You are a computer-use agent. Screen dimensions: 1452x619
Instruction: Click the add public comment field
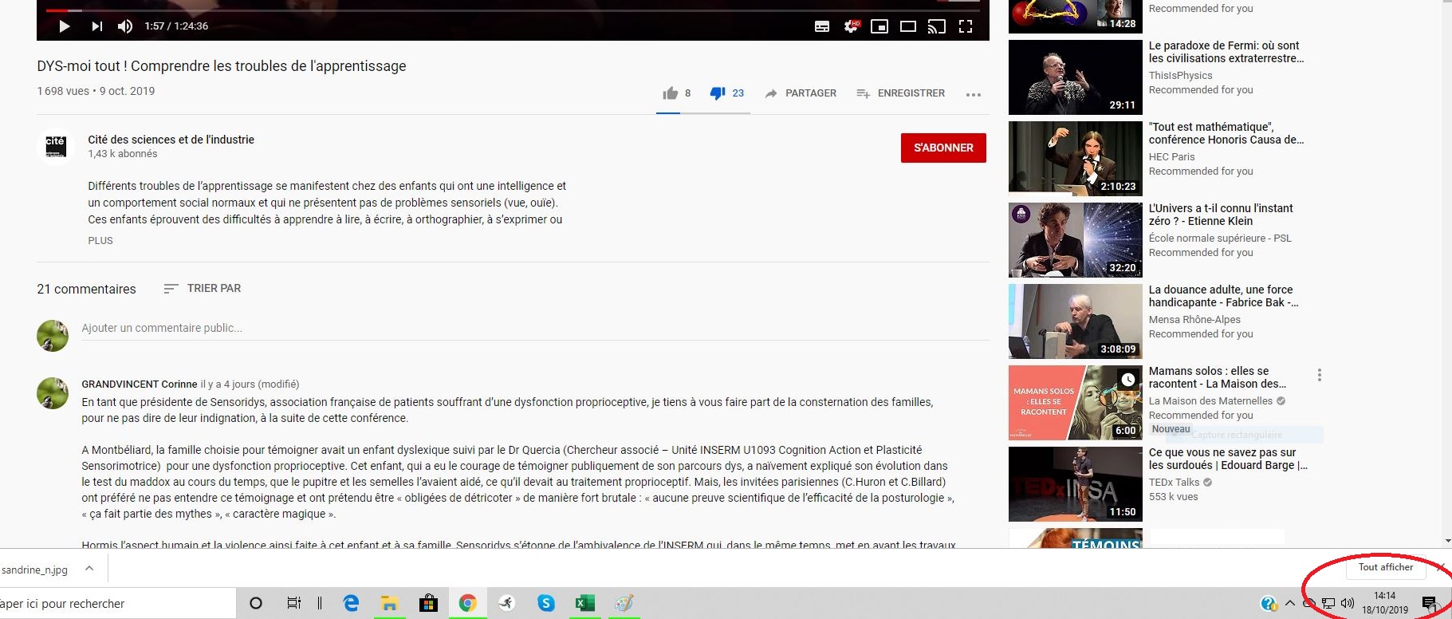coord(535,328)
